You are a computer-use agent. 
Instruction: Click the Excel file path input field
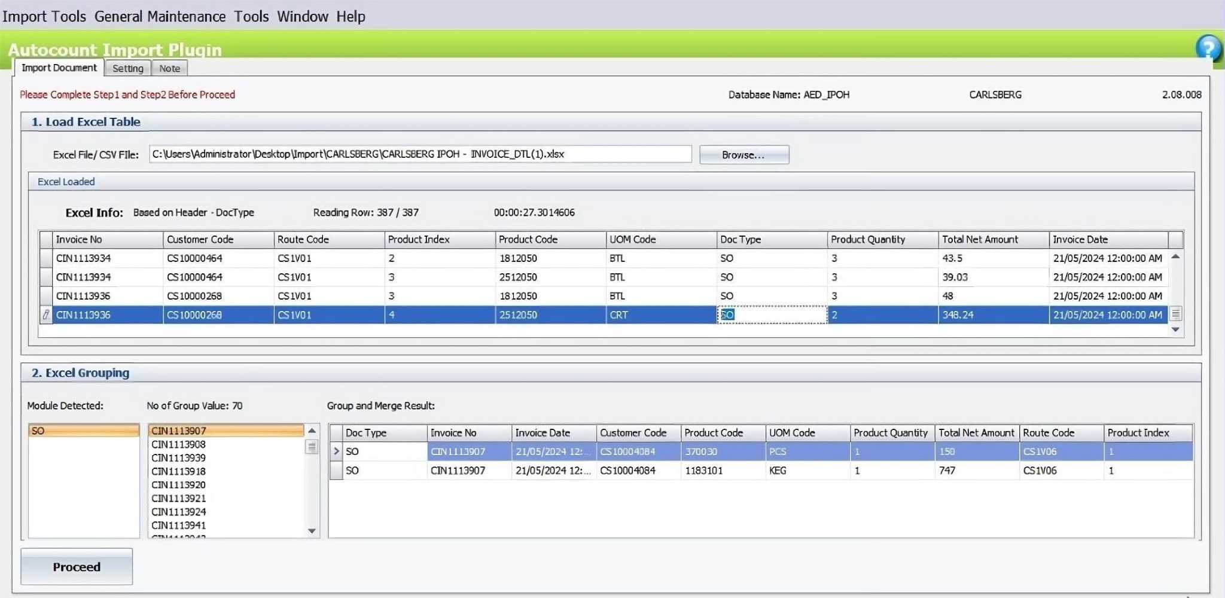click(x=420, y=154)
